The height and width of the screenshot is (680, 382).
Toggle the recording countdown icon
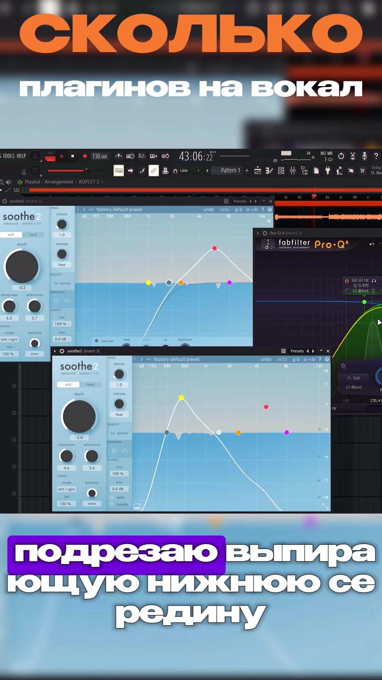coord(142,156)
